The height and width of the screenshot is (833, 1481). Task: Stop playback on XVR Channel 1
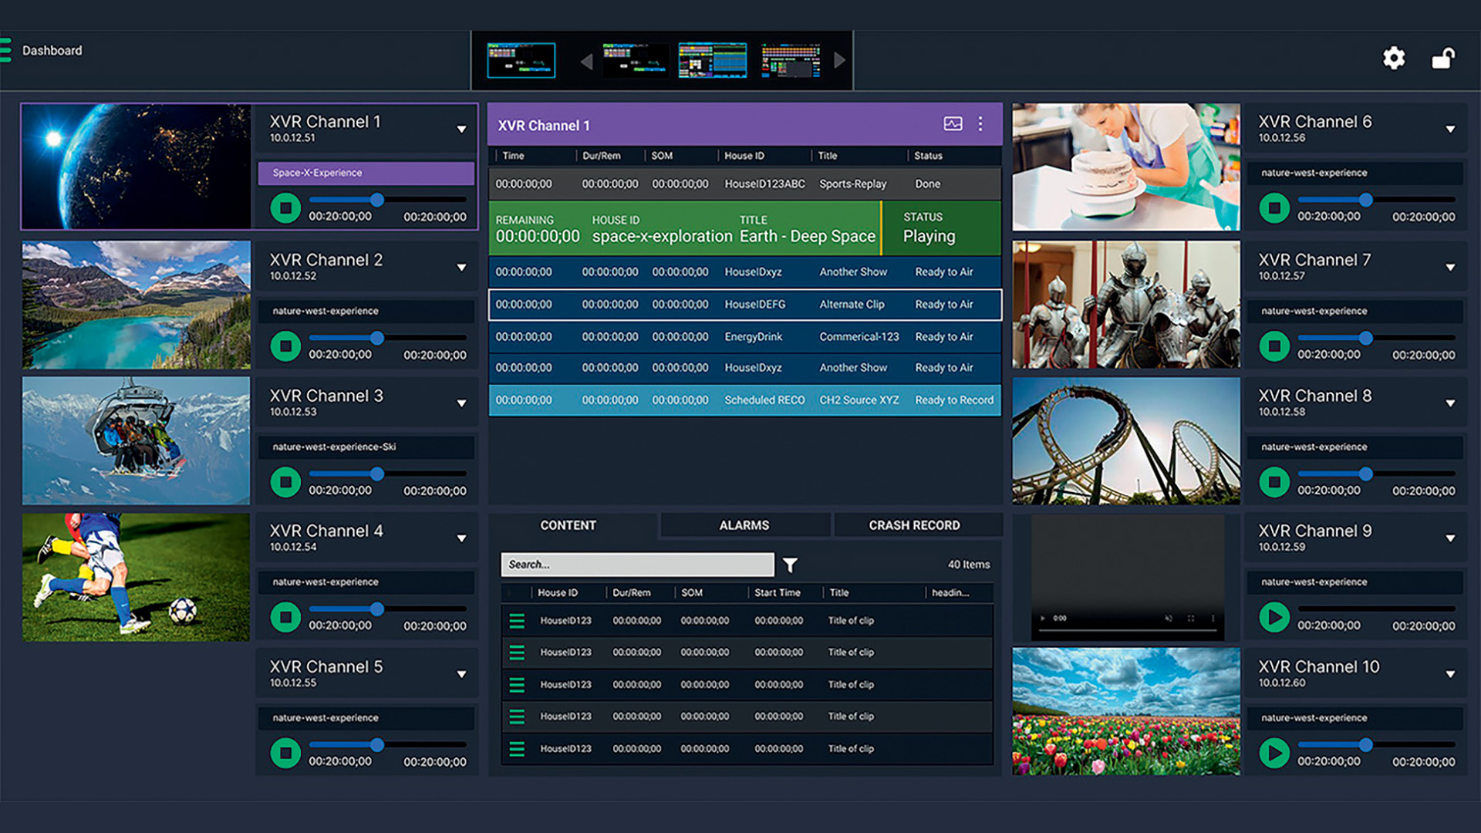(x=285, y=208)
